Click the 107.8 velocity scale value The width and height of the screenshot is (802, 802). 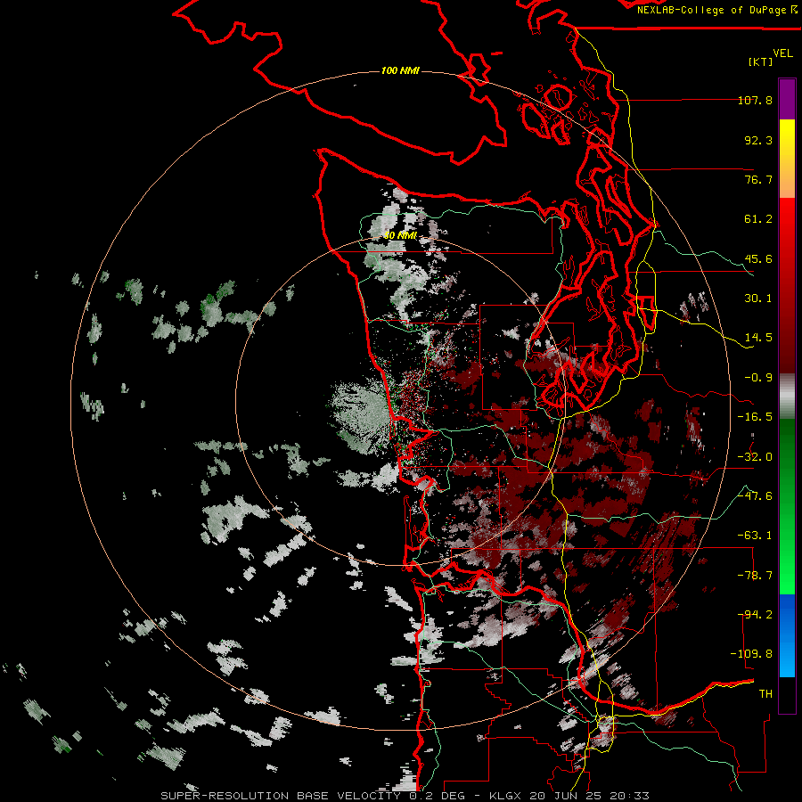(x=755, y=100)
